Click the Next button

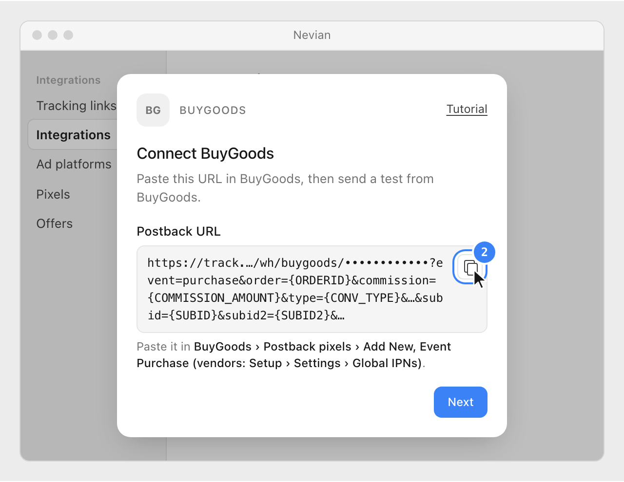(461, 402)
